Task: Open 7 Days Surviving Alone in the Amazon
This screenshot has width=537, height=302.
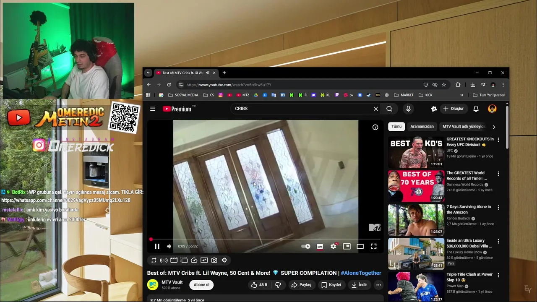Action: coord(416,220)
